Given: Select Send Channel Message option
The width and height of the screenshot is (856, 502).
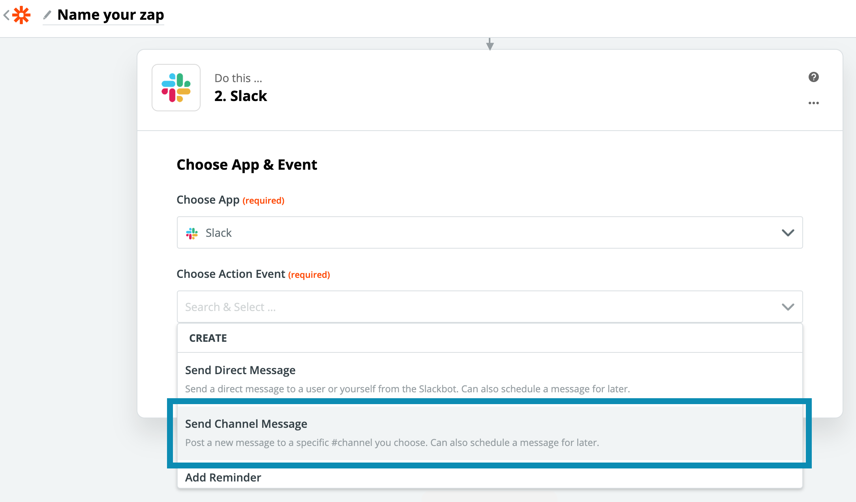Looking at the screenshot, I should coord(246,424).
